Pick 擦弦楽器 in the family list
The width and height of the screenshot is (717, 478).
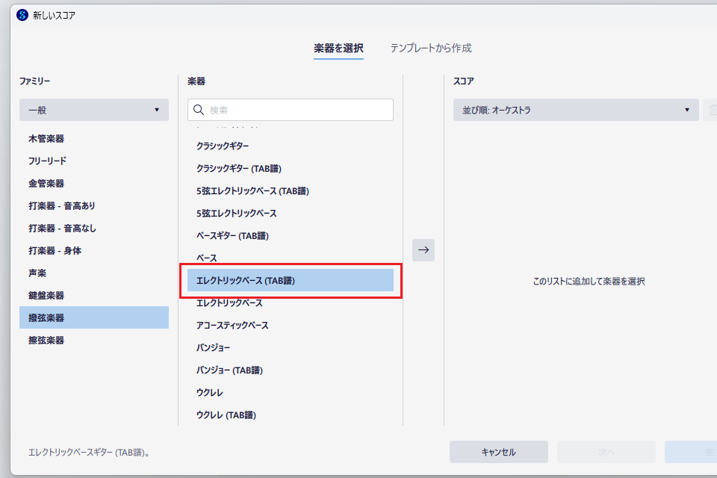point(46,341)
